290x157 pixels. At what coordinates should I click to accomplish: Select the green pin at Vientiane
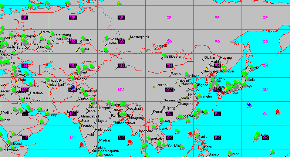pyautogui.click(x=153, y=127)
